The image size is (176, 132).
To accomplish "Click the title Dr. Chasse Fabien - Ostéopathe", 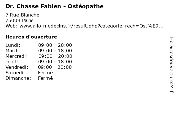I will (54, 6).
